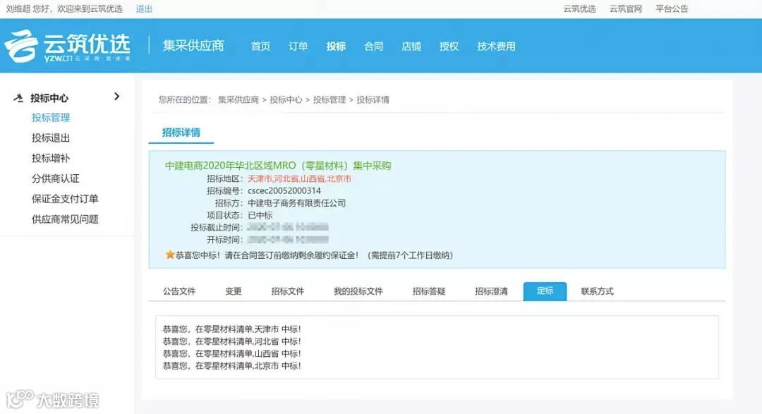Select the 招标详情 tab
The image size is (762, 414).
coord(181,132)
